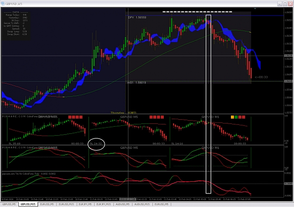Click the GBPUSD M5 title in oscillator mini-panel
294x207 pixels.
(x=129, y=148)
